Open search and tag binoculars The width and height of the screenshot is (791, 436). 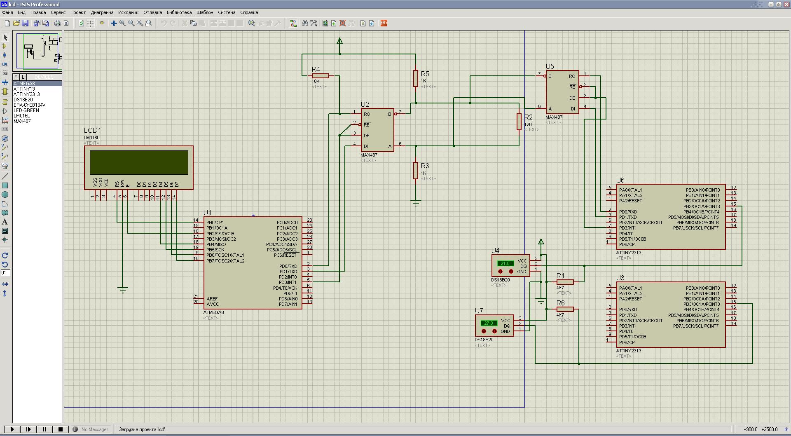(305, 23)
